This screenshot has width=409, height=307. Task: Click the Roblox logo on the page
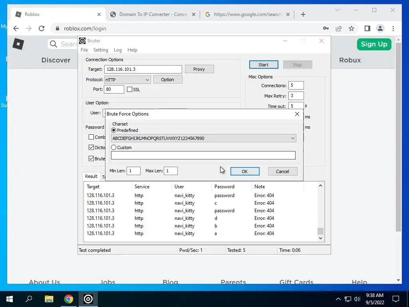[18, 44]
